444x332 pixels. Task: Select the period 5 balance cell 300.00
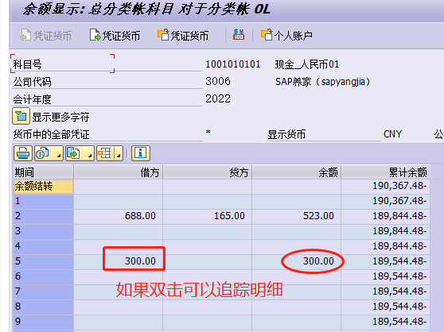point(296,261)
